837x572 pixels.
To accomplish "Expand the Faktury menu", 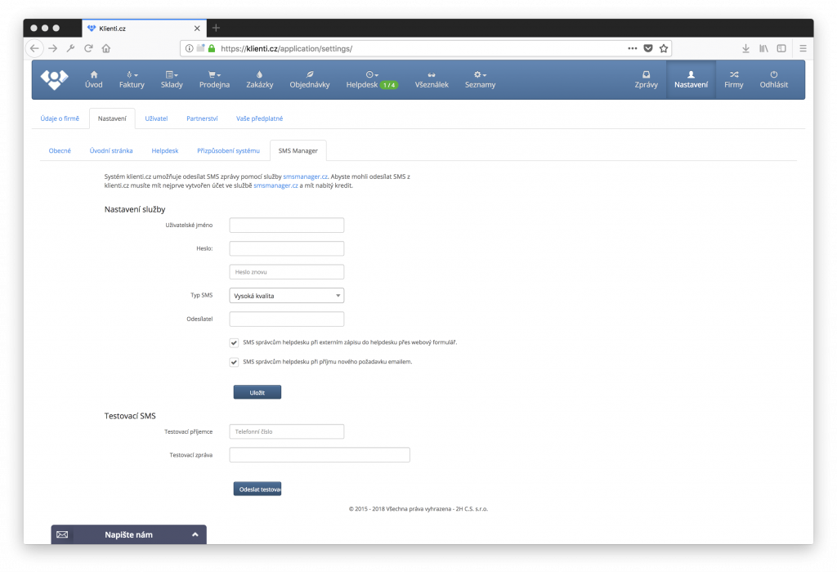I will [x=132, y=79].
